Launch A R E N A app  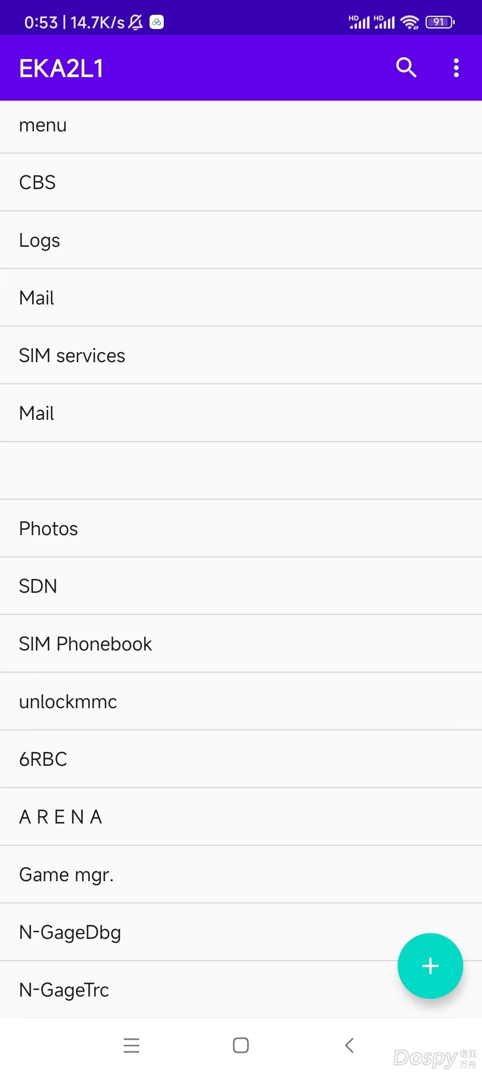(241, 817)
